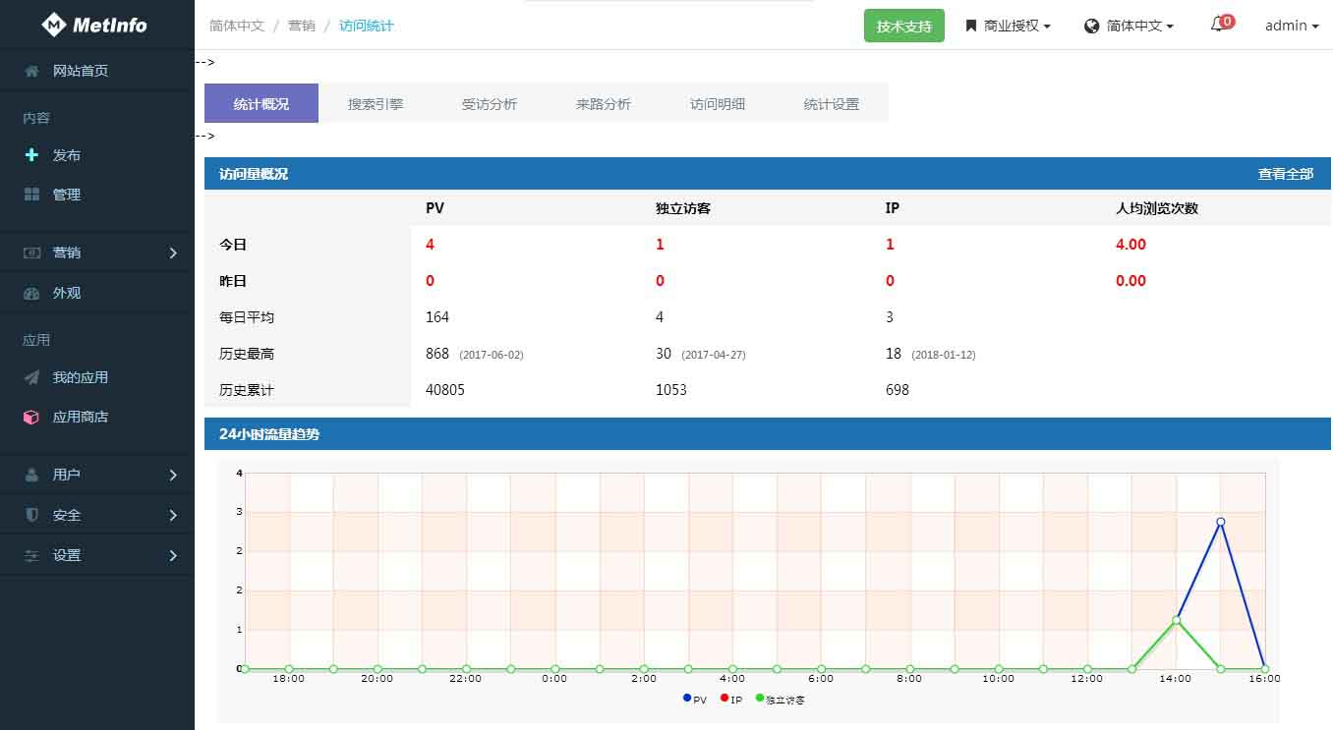The image size is (1333, 730).
Task: Toggle the PV series in chart legend
Action: coord(694,700)
